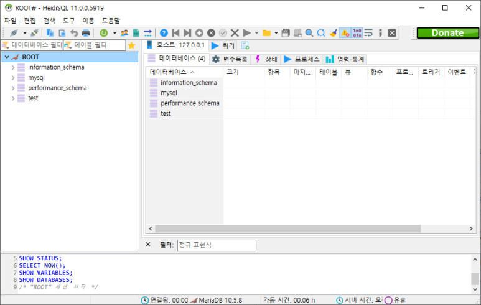Open the 편집 menu
Image resolution: width=481 pixels, height=305 pixels.
pos(30,21)
